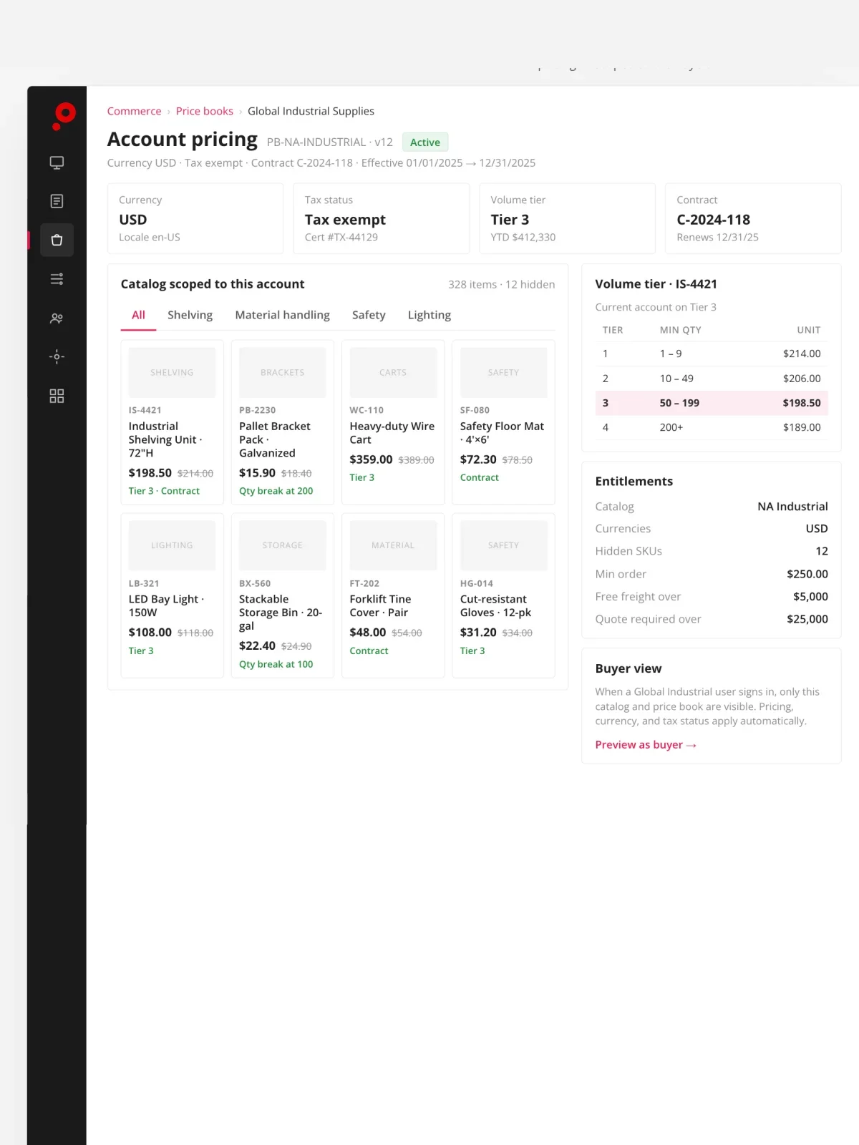Click Qty break at 200 label

point(276,491)
